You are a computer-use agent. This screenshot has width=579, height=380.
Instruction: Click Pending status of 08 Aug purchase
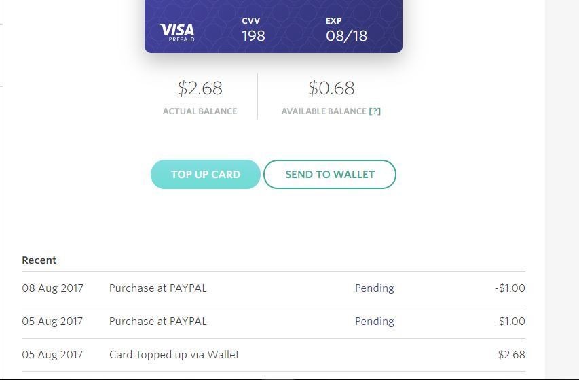(x=374, y=288)
